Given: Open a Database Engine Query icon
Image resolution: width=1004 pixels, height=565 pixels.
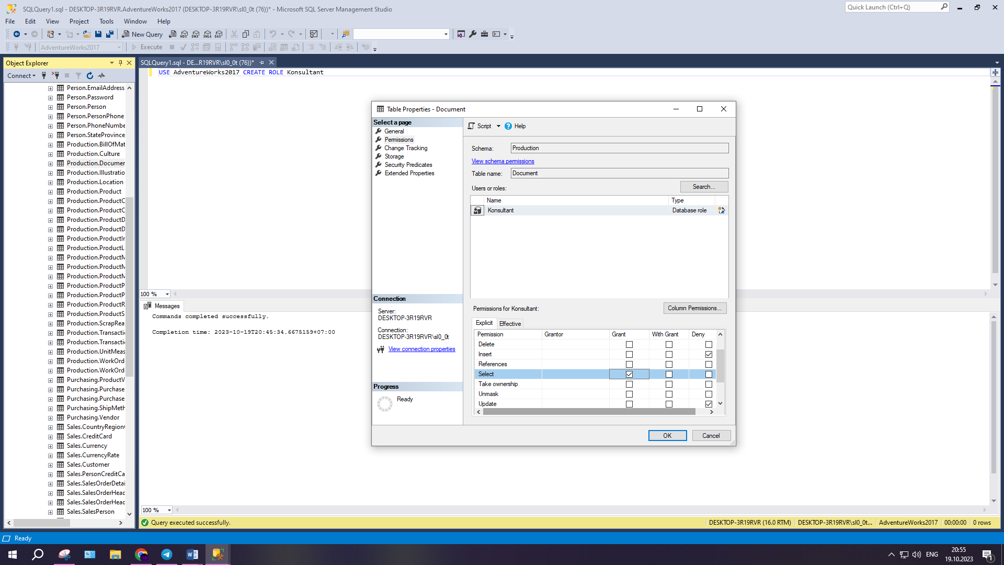Looking at the screenshot, I should click(173, 34).
